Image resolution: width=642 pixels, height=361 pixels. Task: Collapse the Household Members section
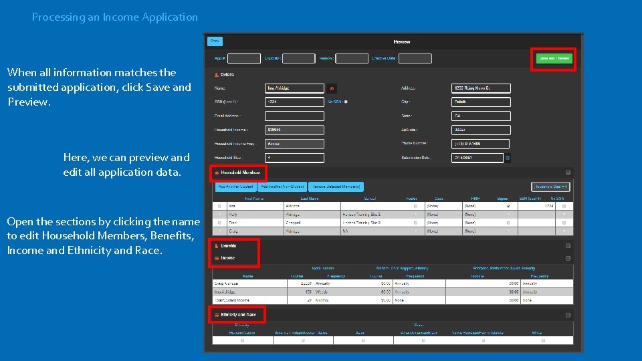(x=568, y=172)
